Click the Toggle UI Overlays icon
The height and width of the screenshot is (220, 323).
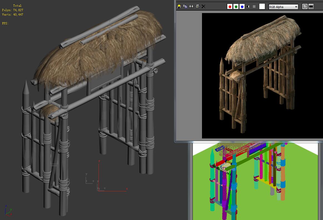coord(305,7)
